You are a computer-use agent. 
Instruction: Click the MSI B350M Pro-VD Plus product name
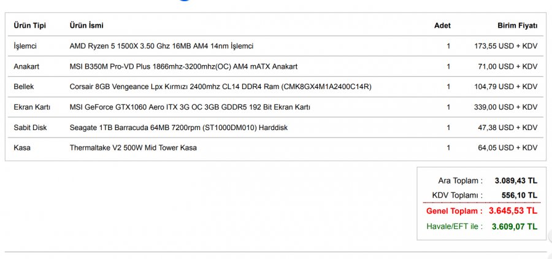coord(183,66)
